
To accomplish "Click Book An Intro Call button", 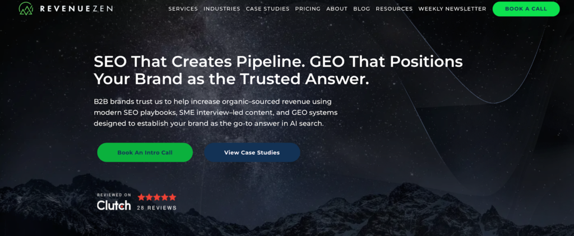I will 145,152.
